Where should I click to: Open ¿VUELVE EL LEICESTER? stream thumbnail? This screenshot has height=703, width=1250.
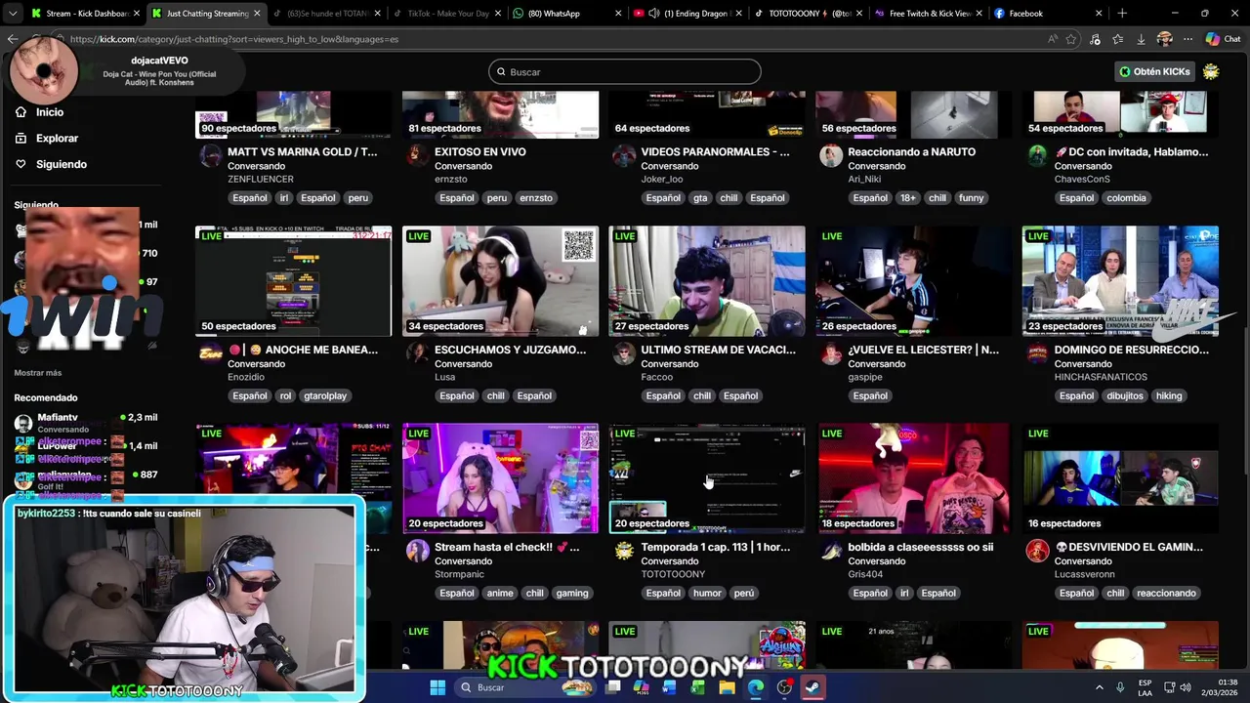click(x=914, y=281)
